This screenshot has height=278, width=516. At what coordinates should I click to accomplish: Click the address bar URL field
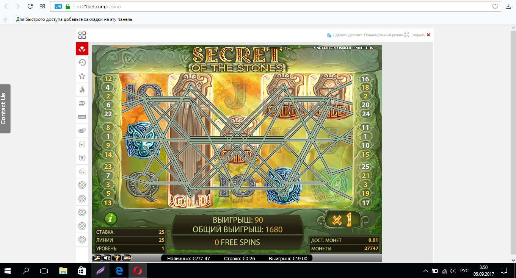click(265, 6)
